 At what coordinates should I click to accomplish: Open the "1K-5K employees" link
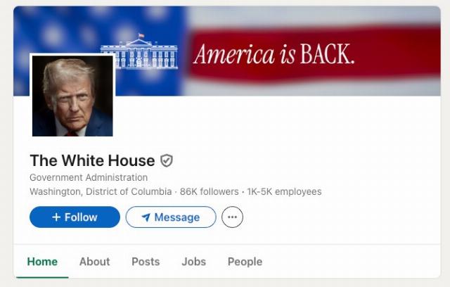[284, 191]
